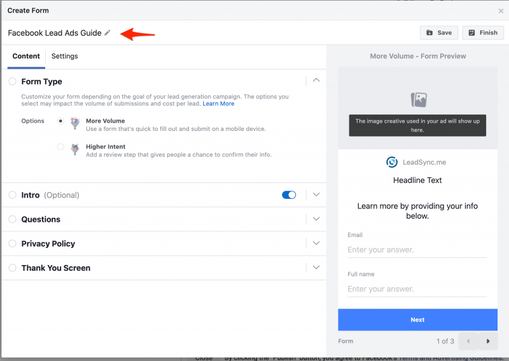
Task: Close the Create Form dialog
Action: tap(501, 11)
